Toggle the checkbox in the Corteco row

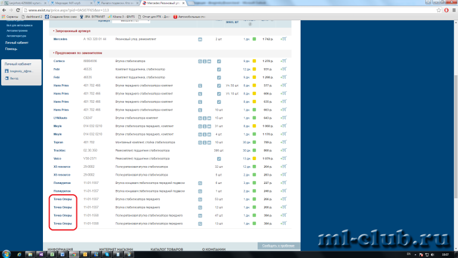(219, 62)
